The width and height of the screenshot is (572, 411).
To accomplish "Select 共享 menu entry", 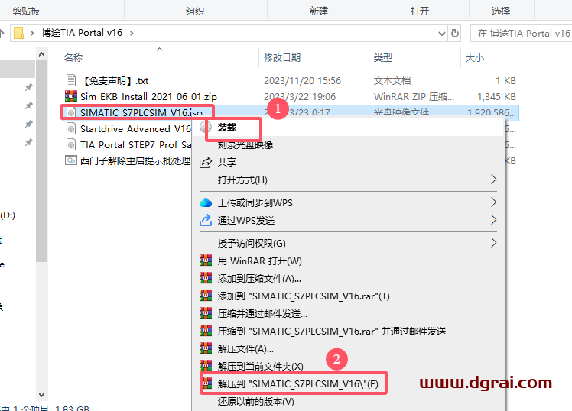I will [227, 162].
